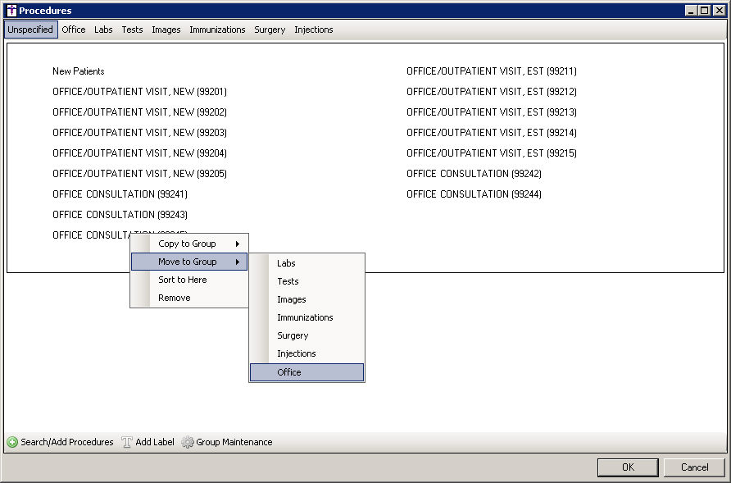The width and height of the screenshot is (731, 483).
Task: Choose Office in the Move to Group submenu
Action: click(x=289, y=372)
